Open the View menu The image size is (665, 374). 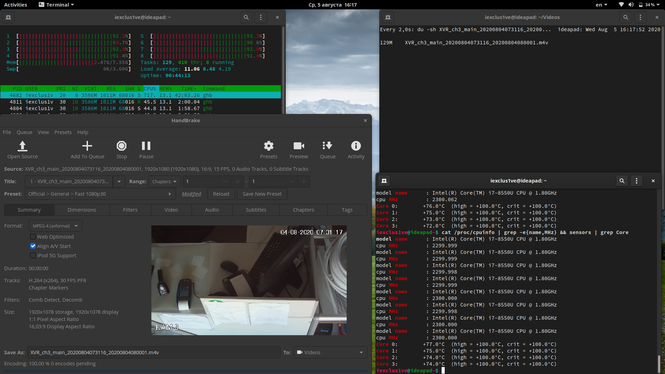[x=43, y=132]
